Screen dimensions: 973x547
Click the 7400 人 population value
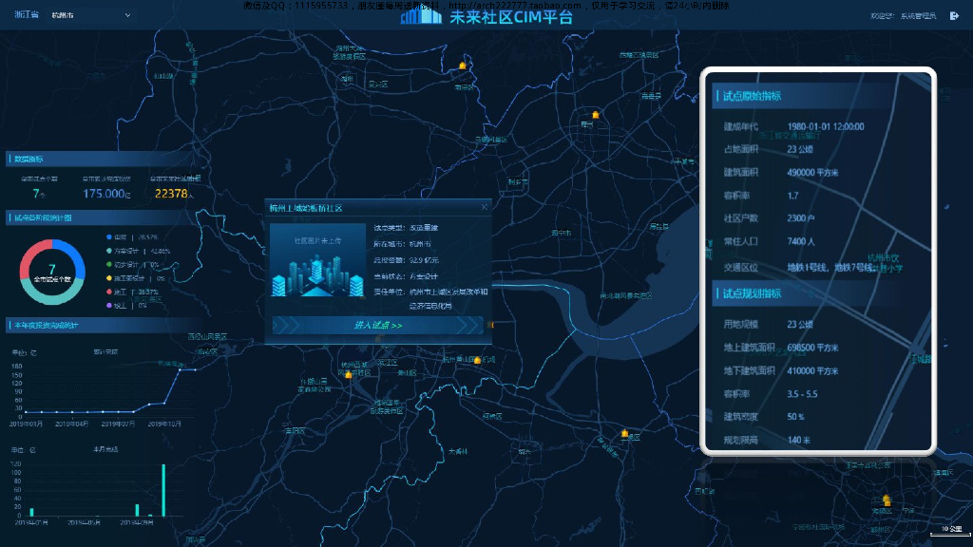click(x=800, y=240)
